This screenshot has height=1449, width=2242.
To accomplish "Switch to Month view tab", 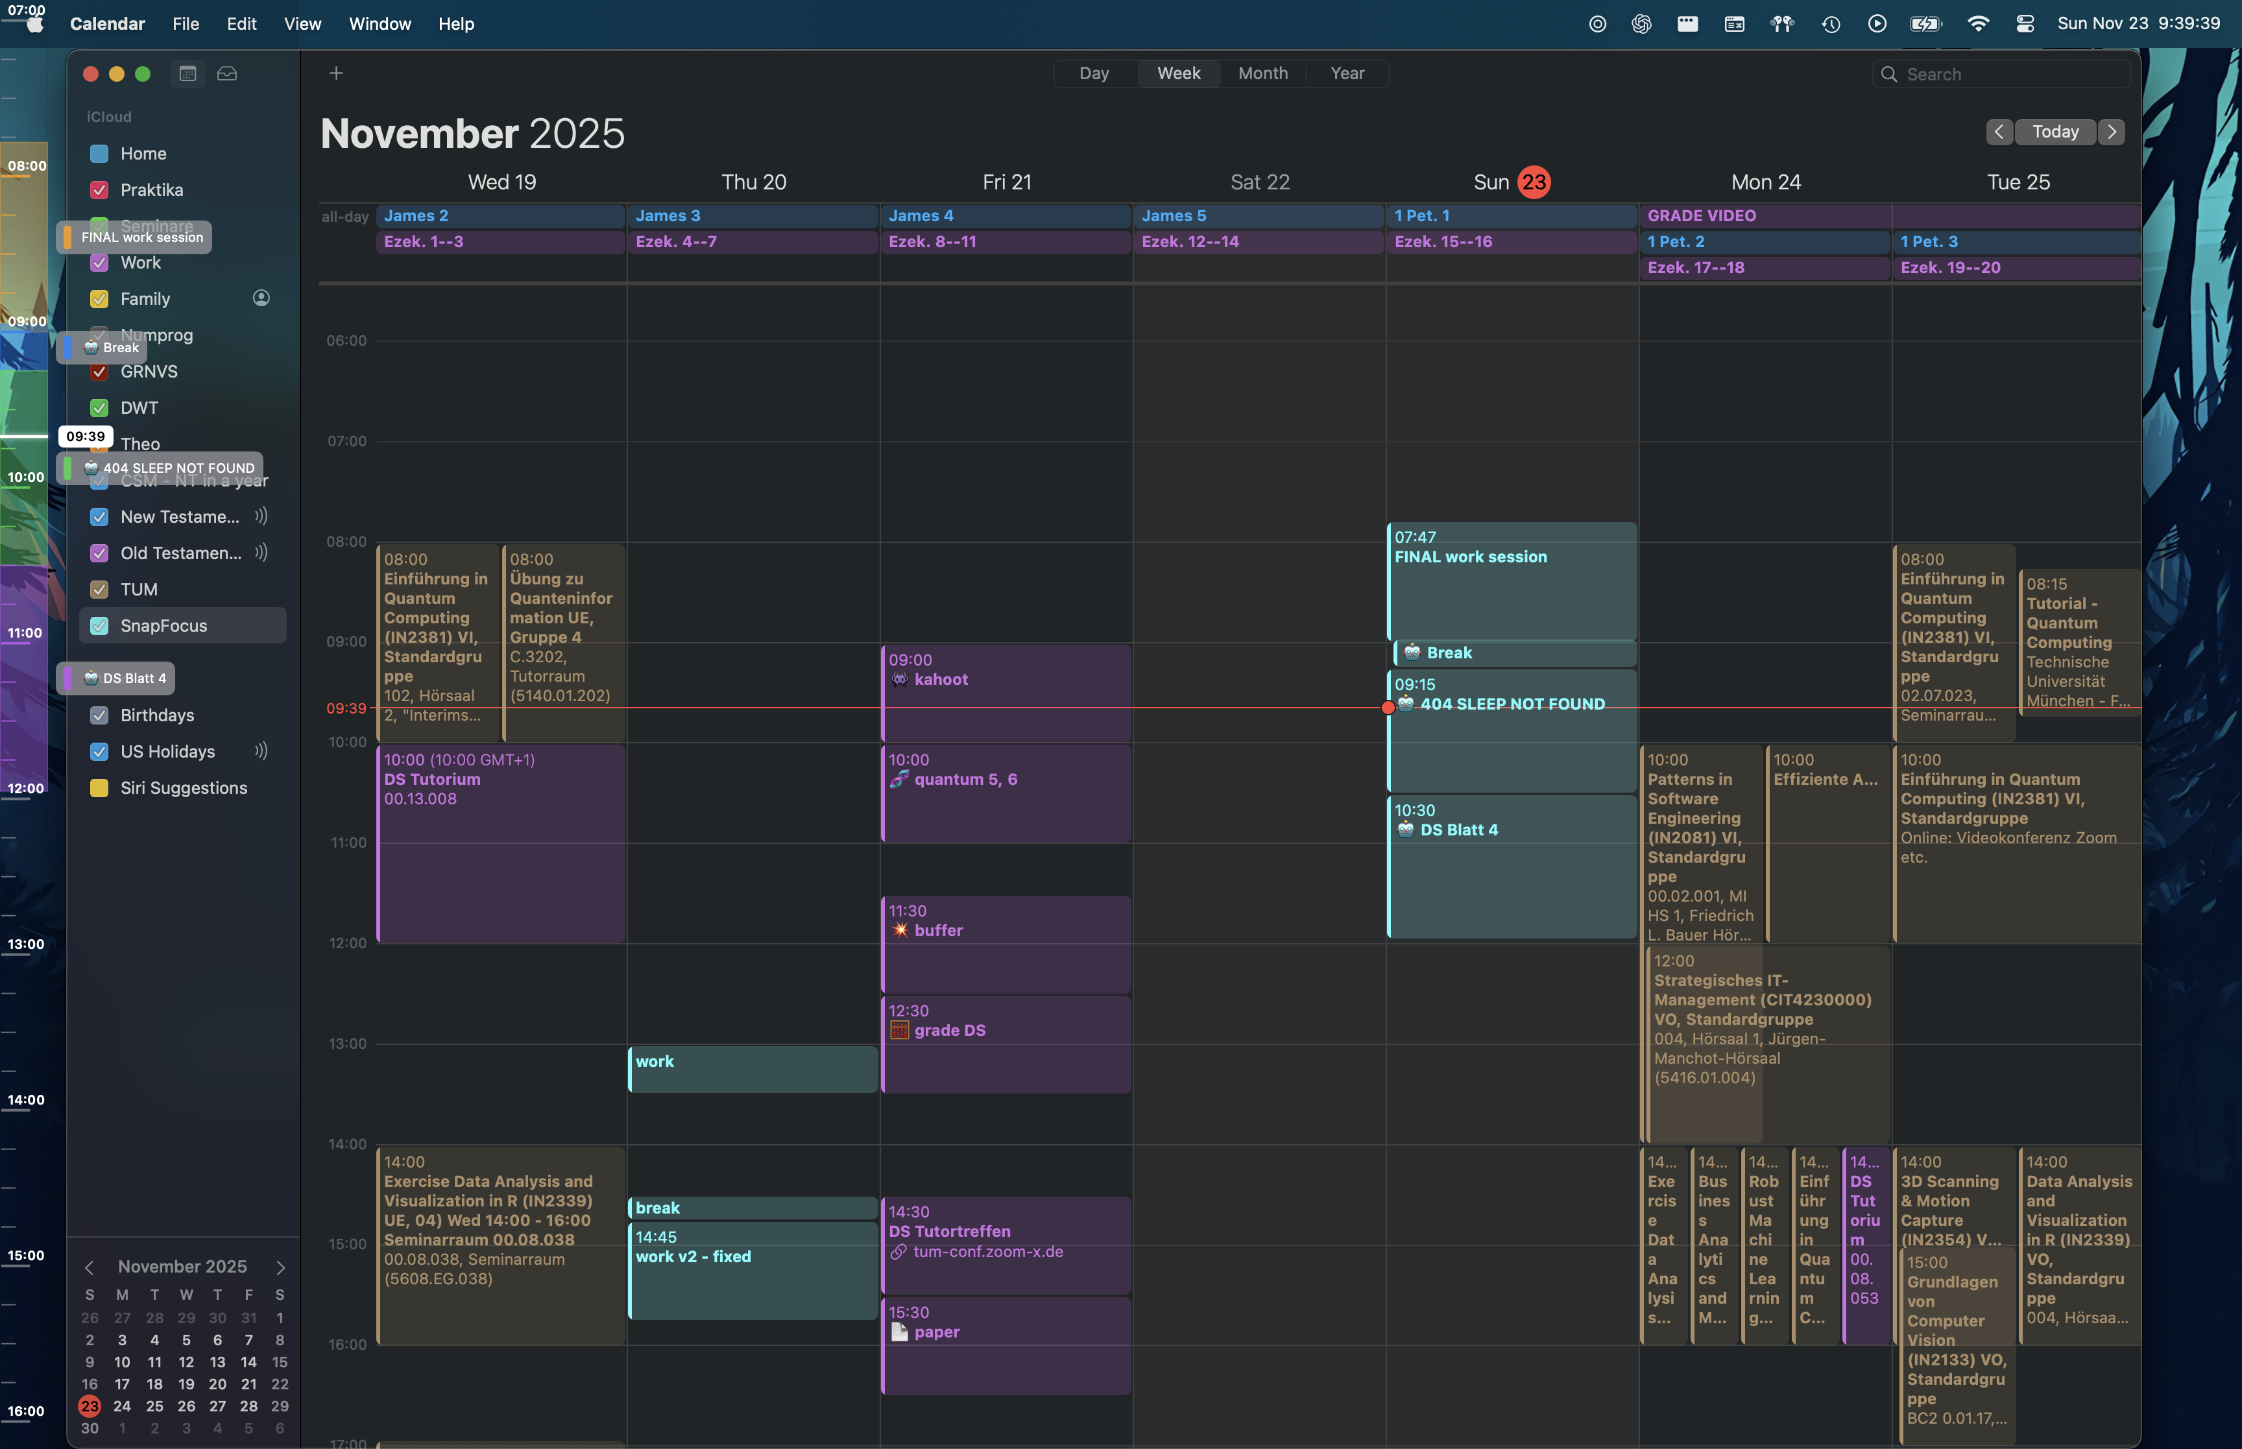I will pyautogui.click(x=1262, y=73).
